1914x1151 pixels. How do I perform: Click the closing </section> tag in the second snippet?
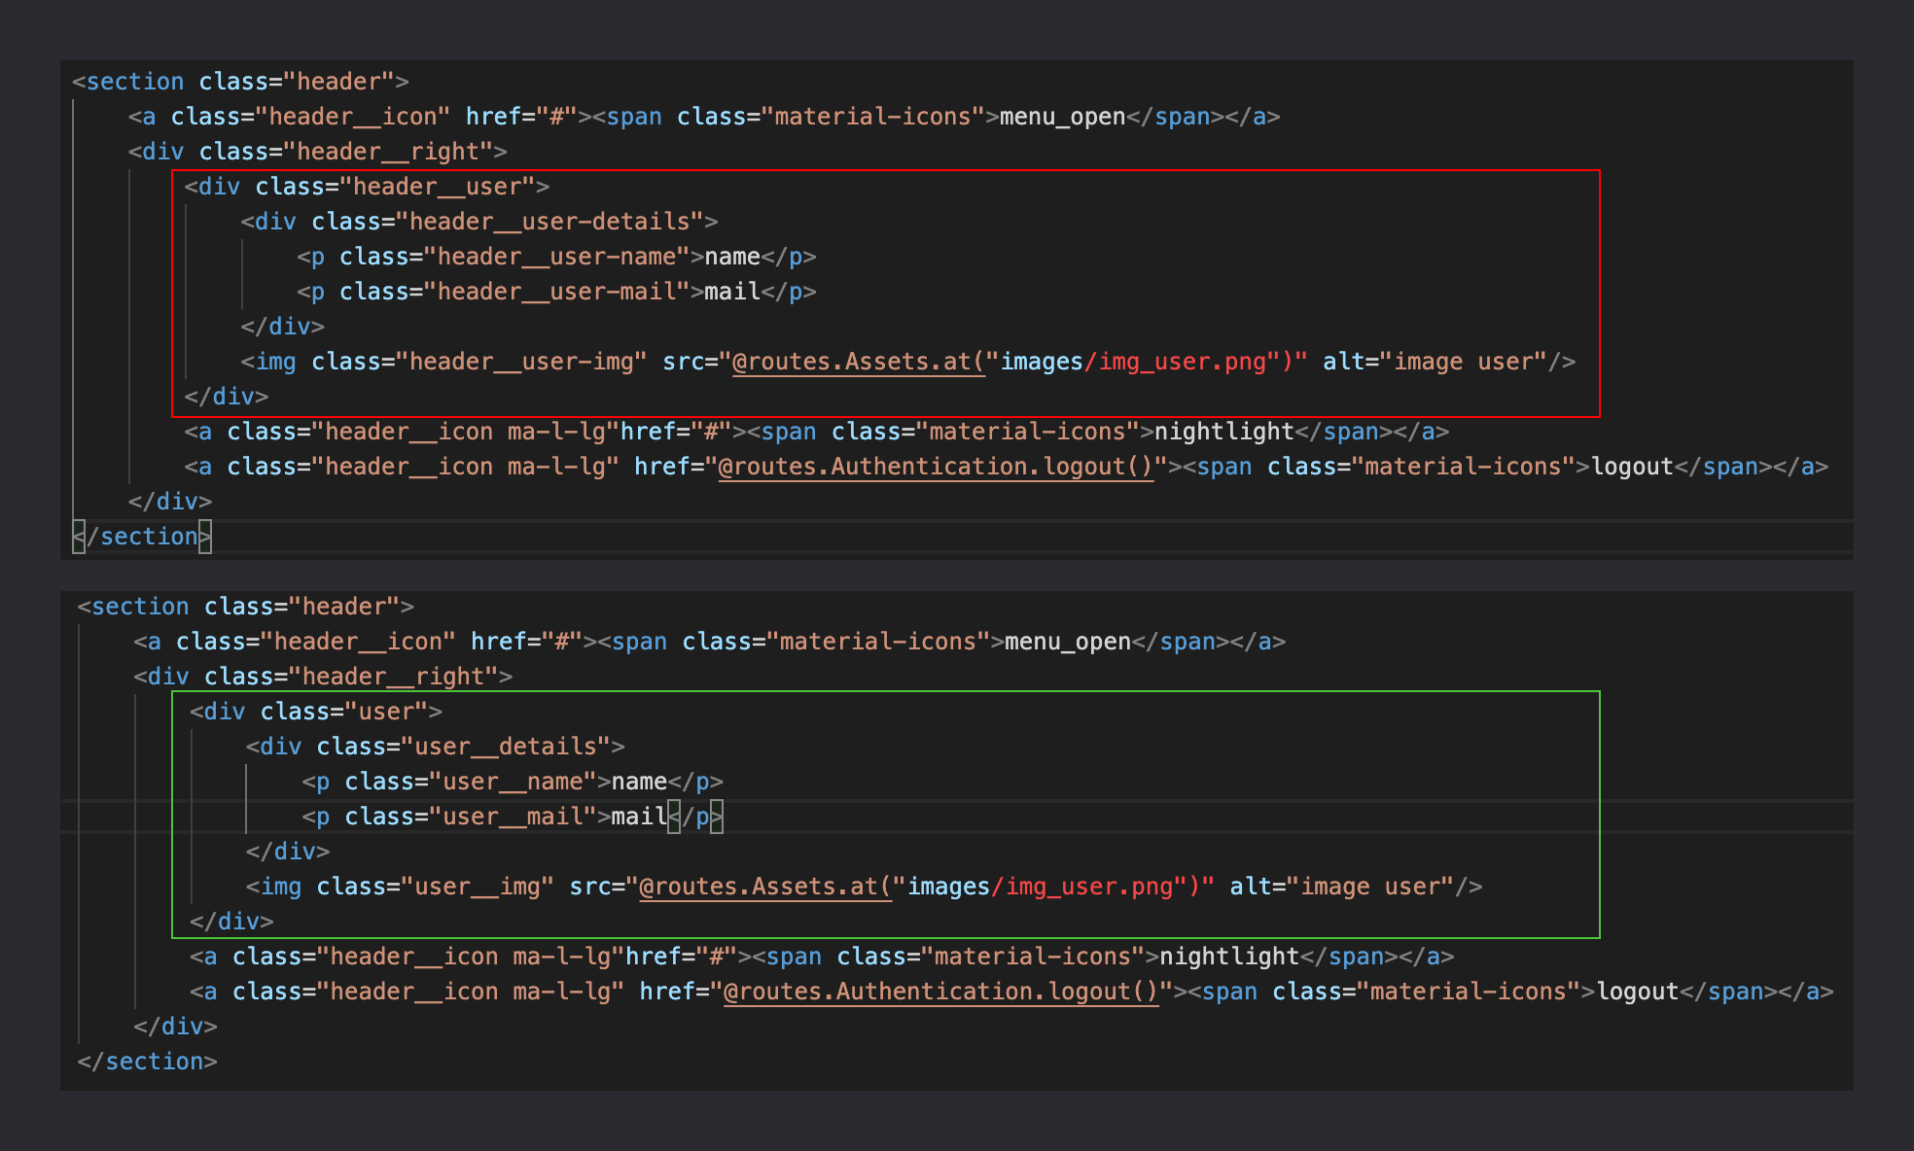tap(147, 1062)
